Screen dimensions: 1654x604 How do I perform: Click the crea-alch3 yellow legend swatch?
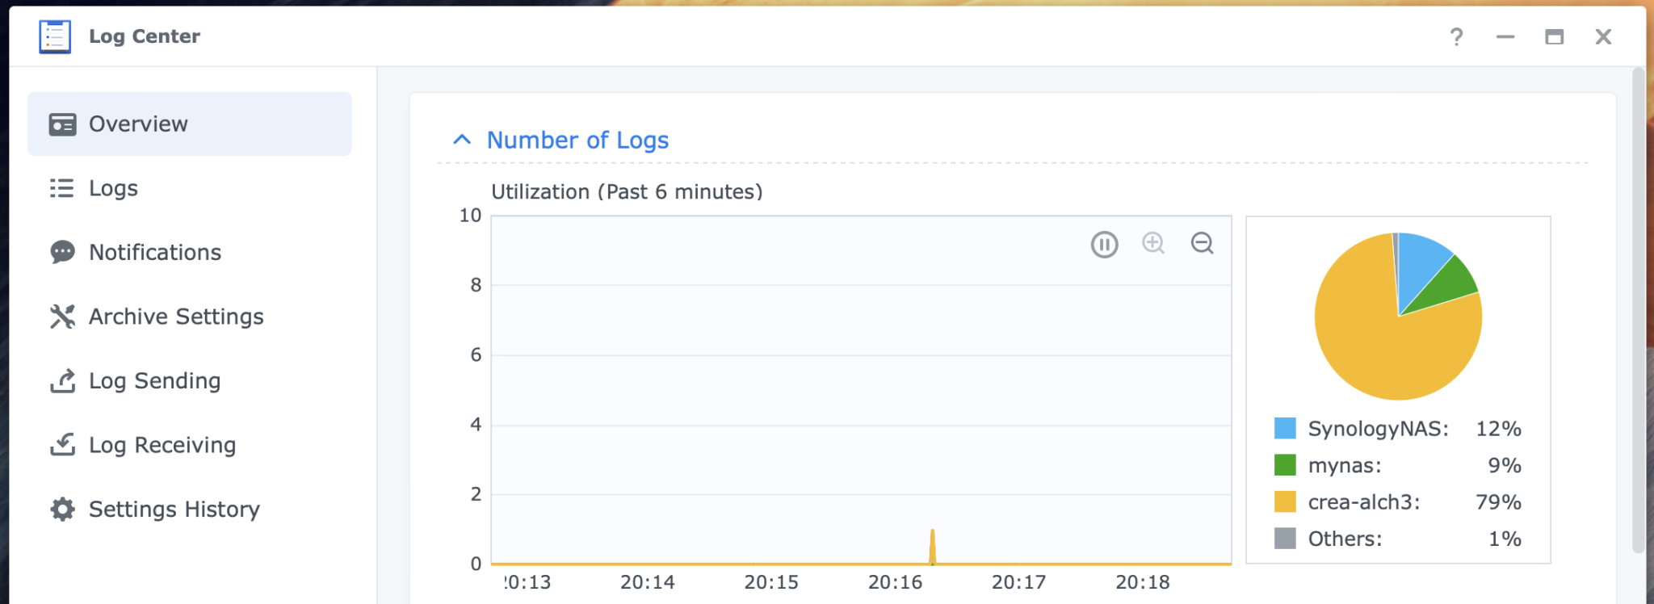pos(1285,501)
